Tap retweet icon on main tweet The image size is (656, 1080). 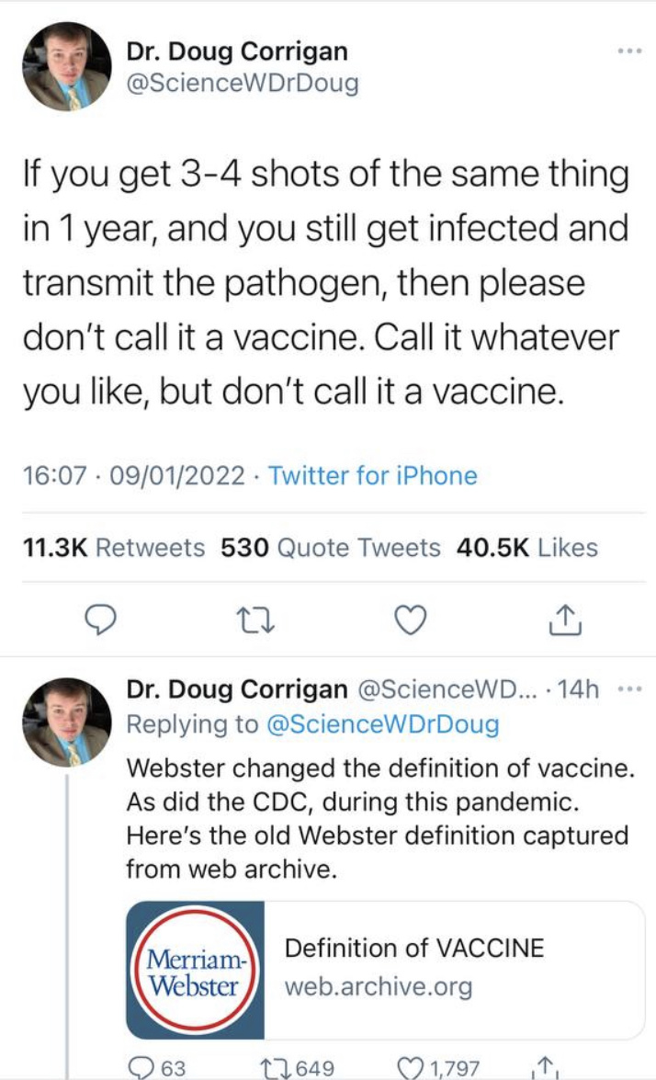255,620
